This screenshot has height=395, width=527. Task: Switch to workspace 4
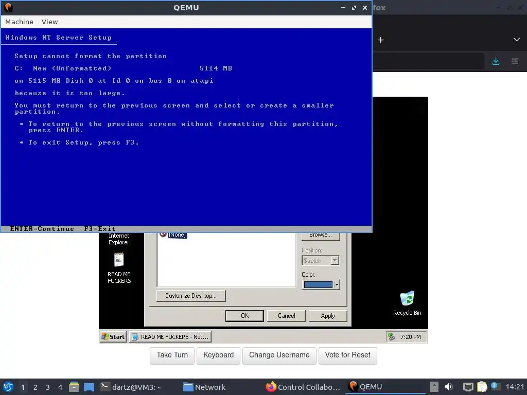pyautogui.click(x=60, y=387)
